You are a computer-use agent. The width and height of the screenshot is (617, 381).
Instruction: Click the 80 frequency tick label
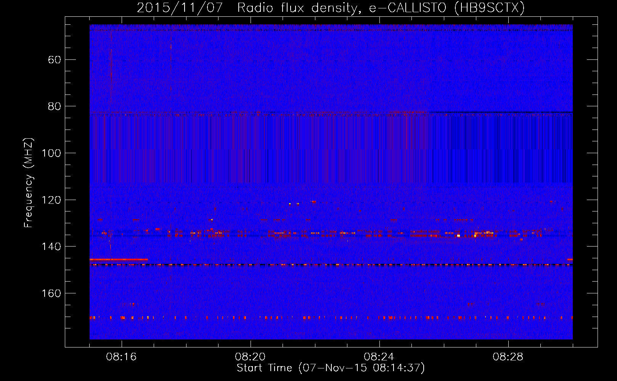[x=55, y=106]
